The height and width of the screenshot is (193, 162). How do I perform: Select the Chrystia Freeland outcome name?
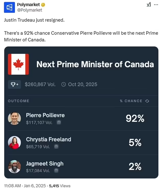[49, 140]
